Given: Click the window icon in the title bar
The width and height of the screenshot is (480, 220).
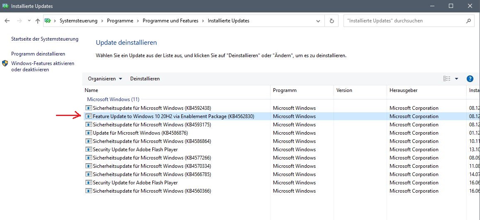Looking at the screenshot, I should coord(5,6).
